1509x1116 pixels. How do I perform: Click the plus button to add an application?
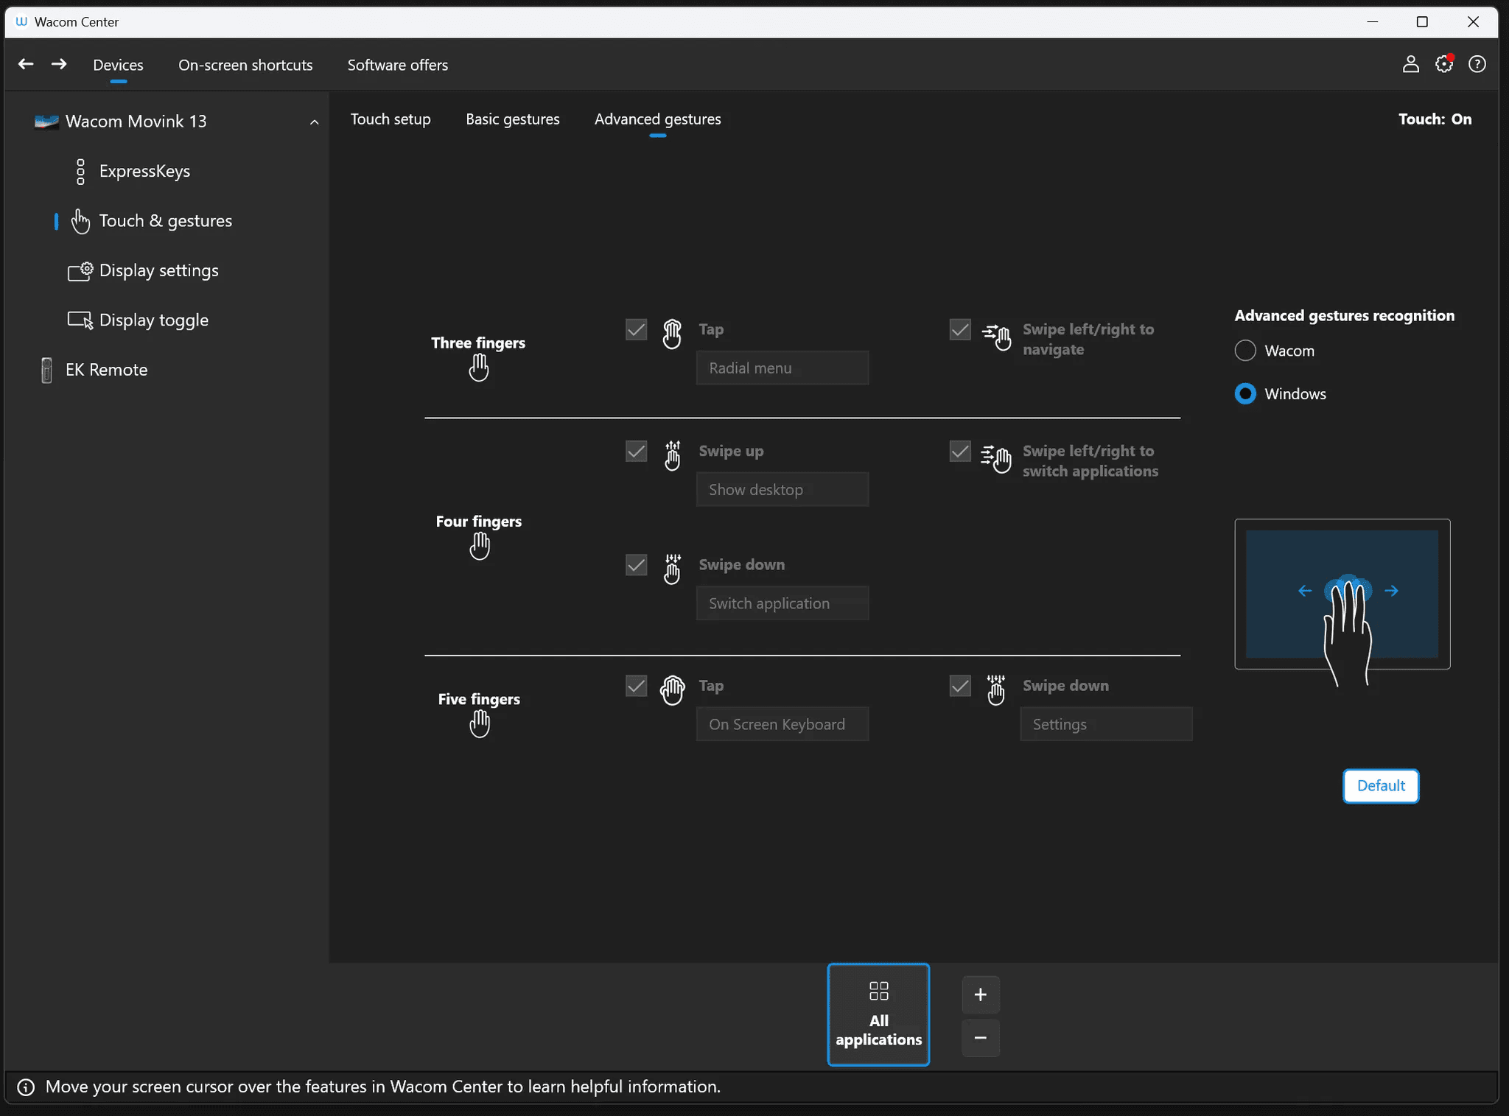(980, 995)
